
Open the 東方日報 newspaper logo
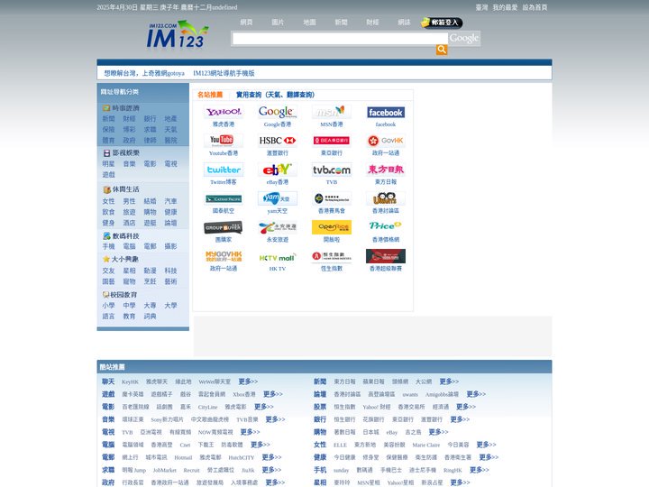[386, 170]
